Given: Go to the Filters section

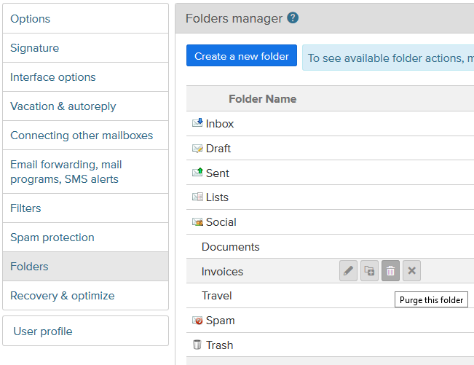Looking at the screenshot, I should click(x=85, y=208).
